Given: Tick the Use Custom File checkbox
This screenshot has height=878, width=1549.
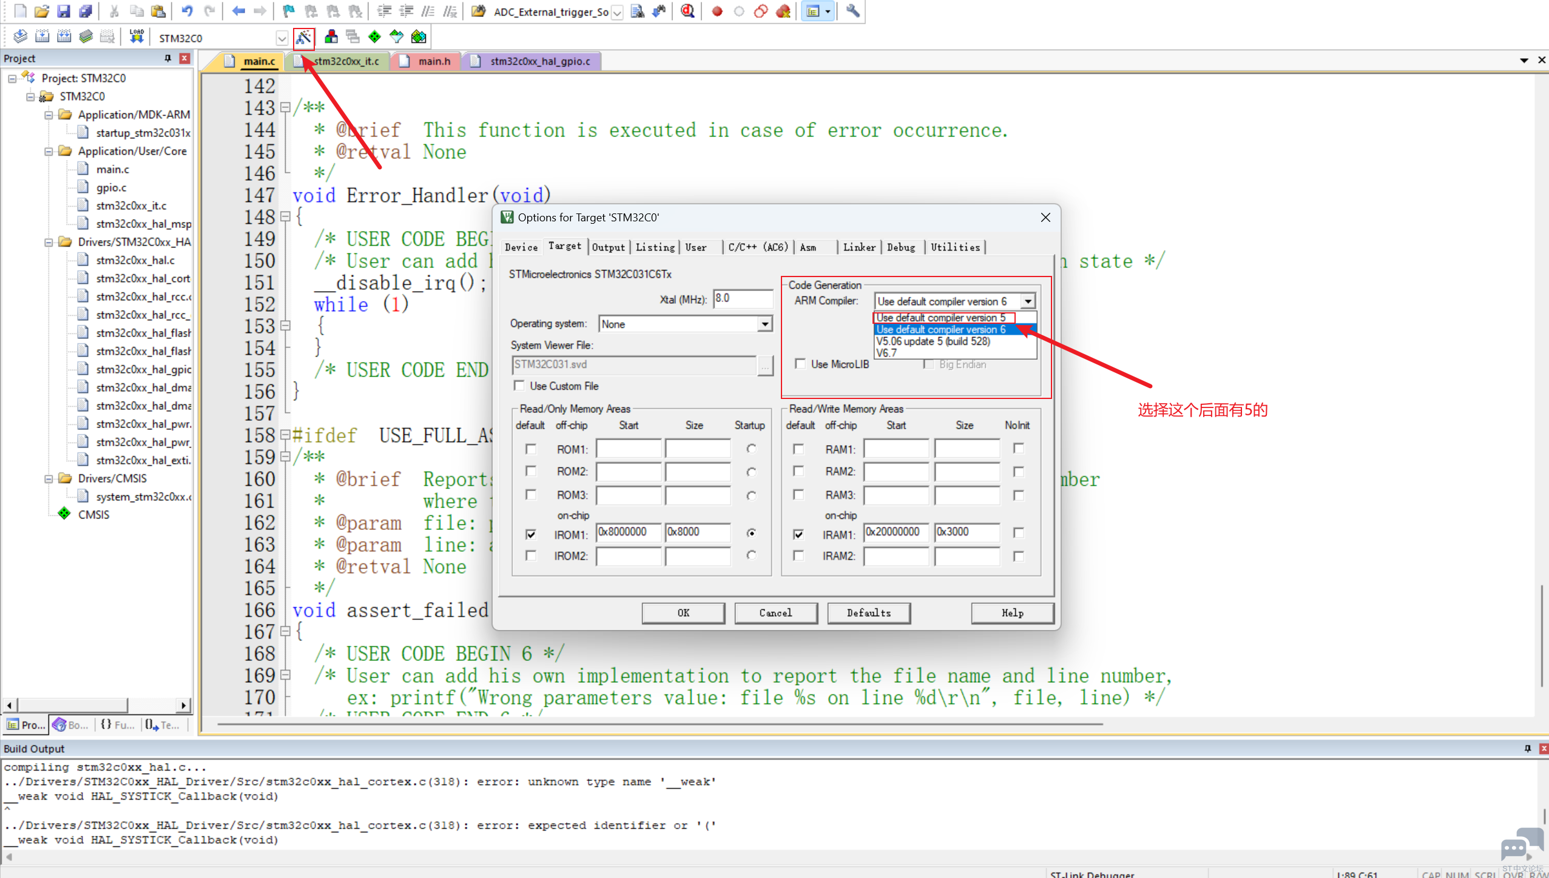Looking at the screenshot, I should click(519, 386).
